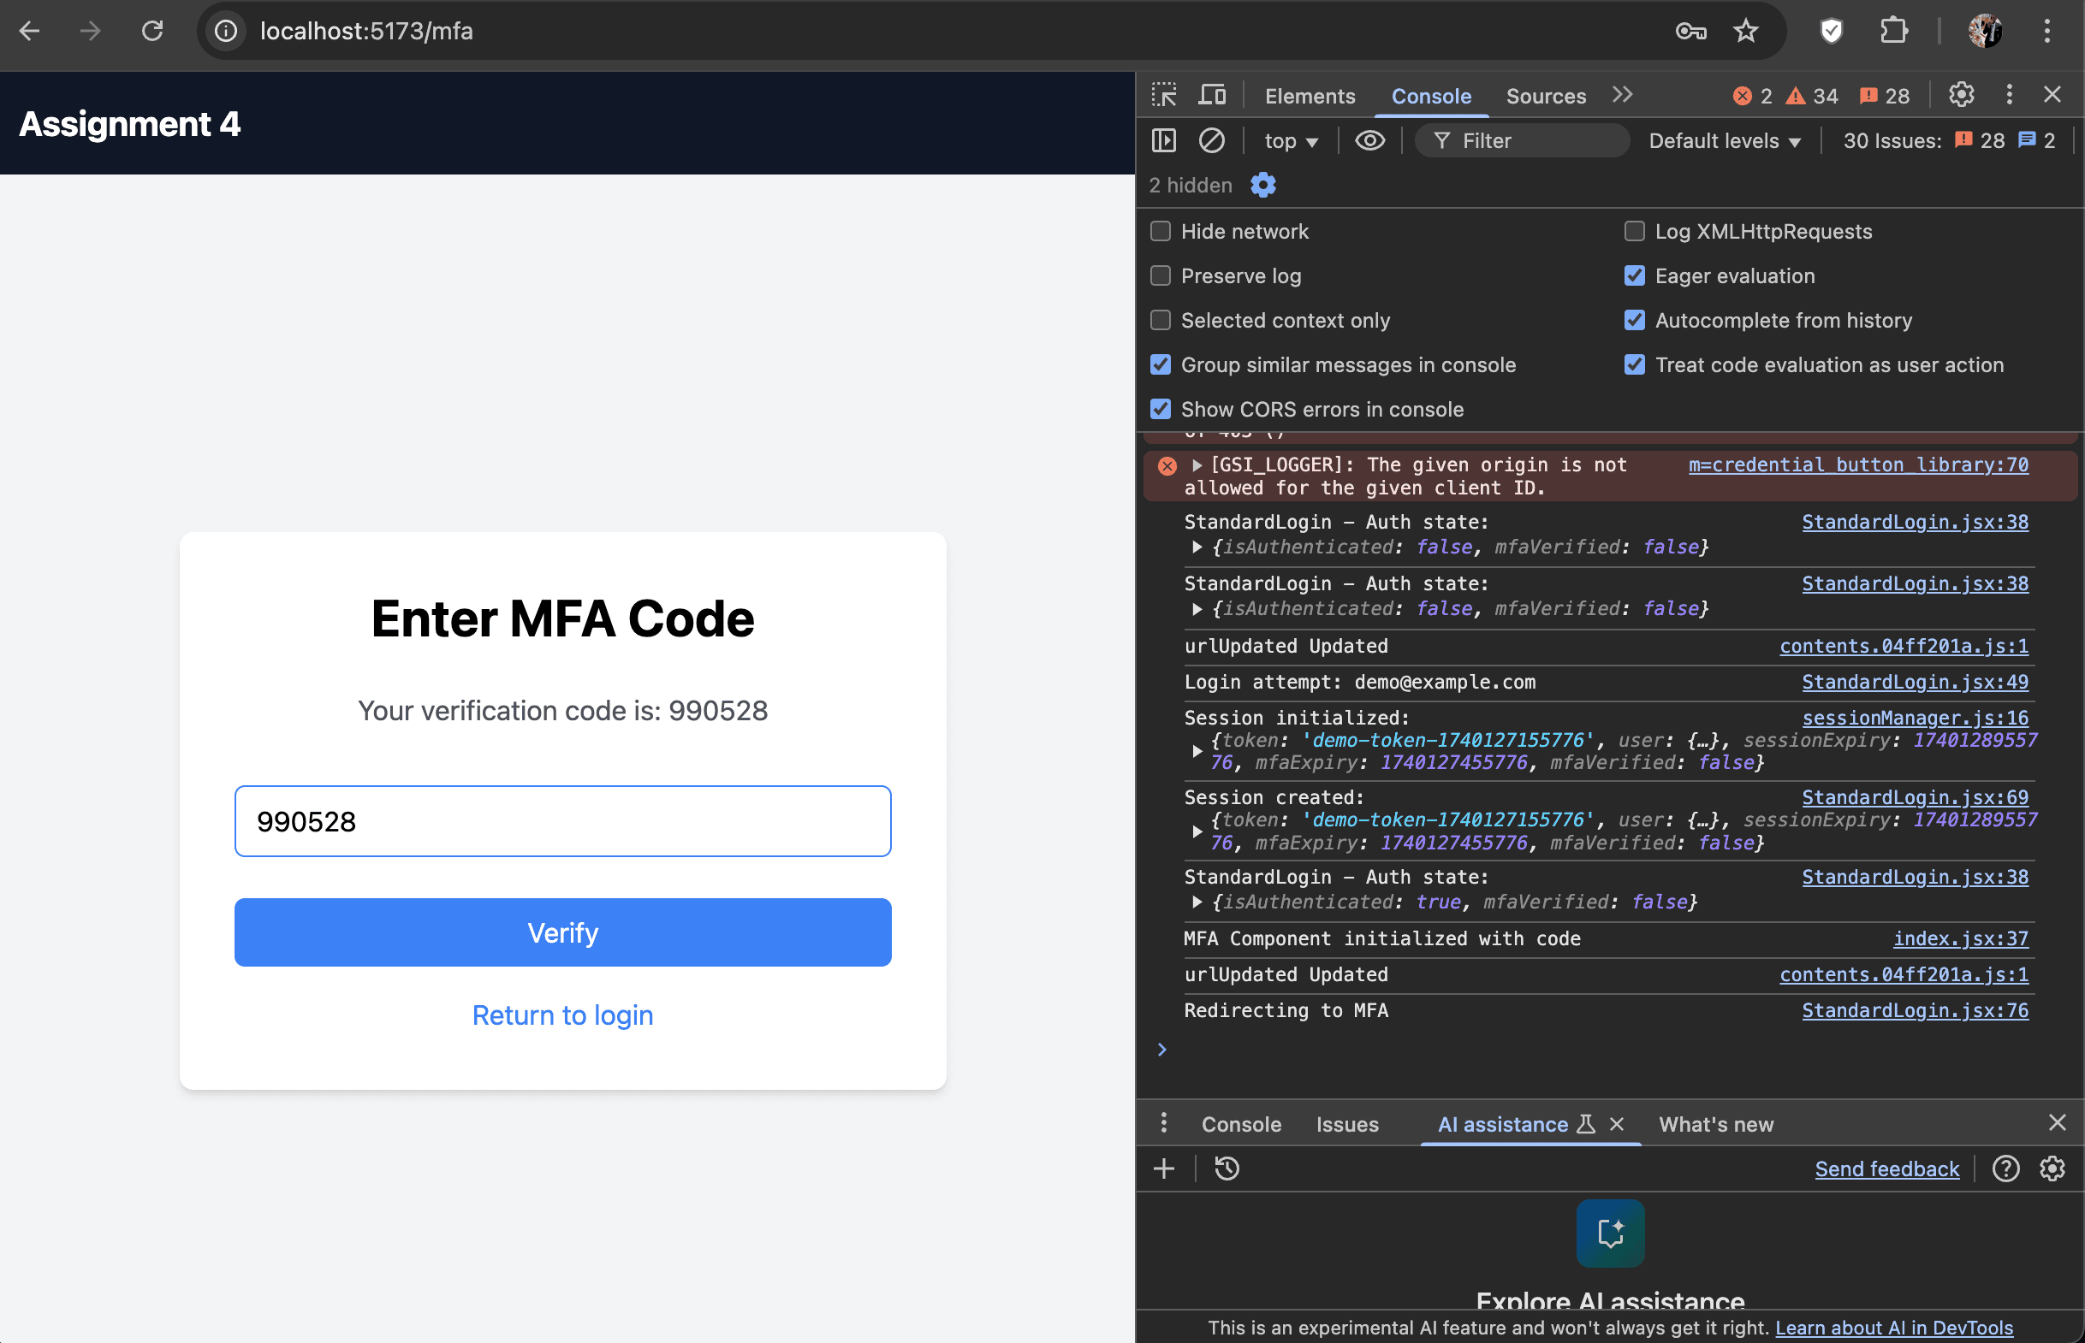This screenshot has height=1343, width=2085.
Task: Select the Console drawer tab
Action: tap(1240, 1124)
